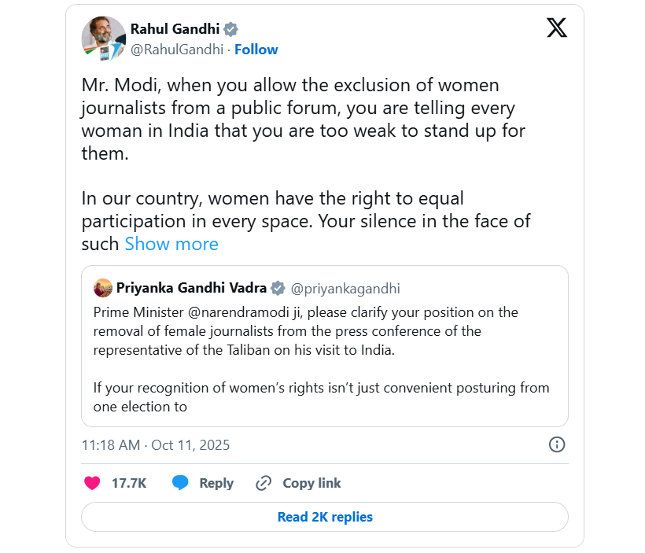Click the @priyankagandhi handle
Screen dimensions: 645x553
click(346, 289)
